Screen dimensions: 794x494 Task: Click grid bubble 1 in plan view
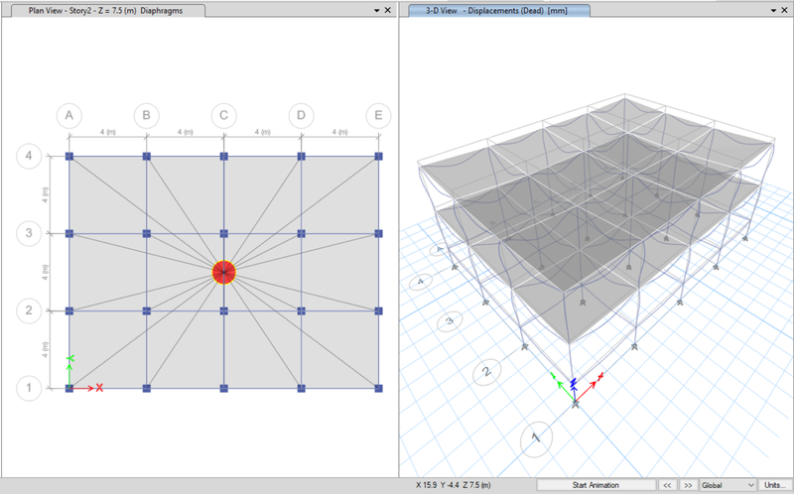tap(29, 388)
